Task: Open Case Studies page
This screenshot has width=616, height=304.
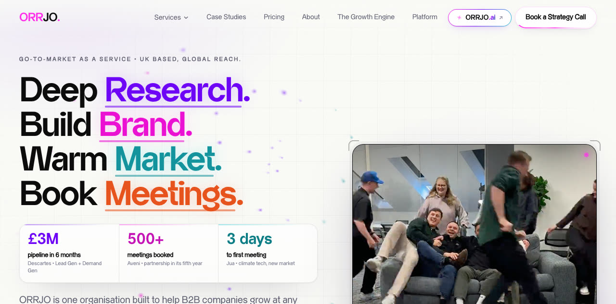Action: (x=226, y=17)
